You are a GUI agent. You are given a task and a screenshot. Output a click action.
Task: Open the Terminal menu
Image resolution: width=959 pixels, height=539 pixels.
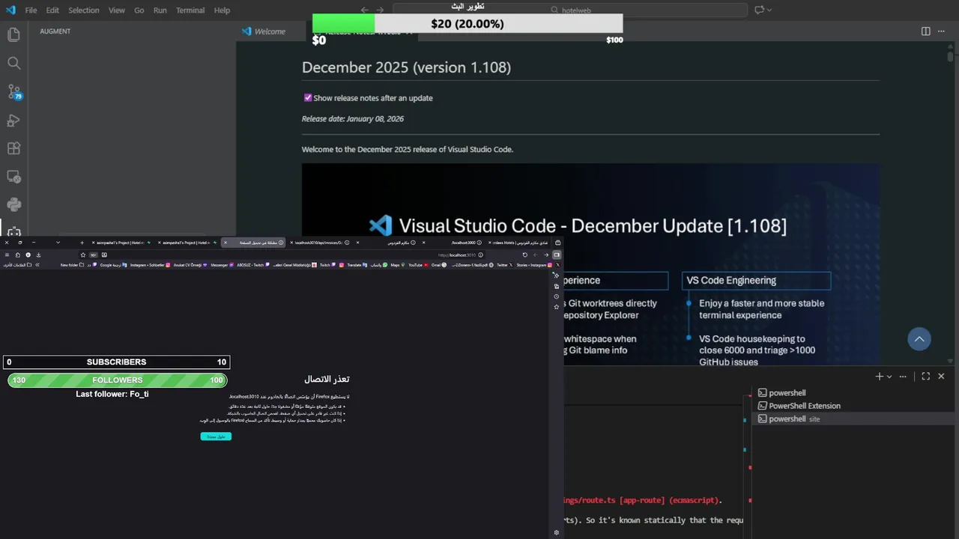(x=190, y=10)
